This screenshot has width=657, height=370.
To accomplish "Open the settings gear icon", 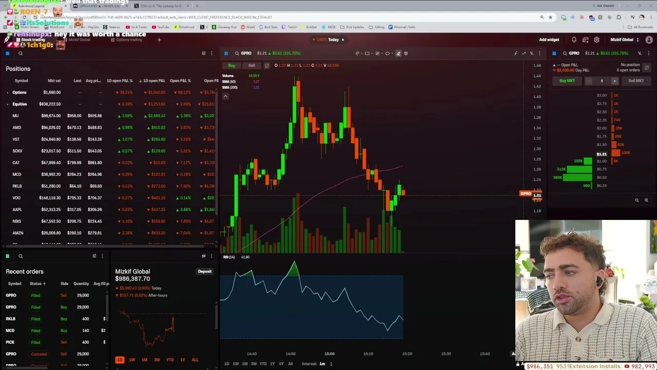I will [596, 40].
